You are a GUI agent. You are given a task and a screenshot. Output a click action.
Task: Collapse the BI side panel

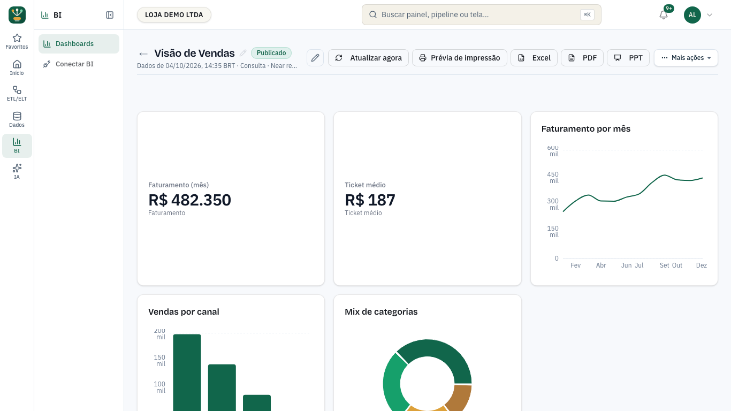(110, 15)
